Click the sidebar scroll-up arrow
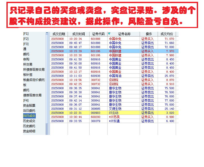This screenshot has height=167, width=204. pos(47,33)
